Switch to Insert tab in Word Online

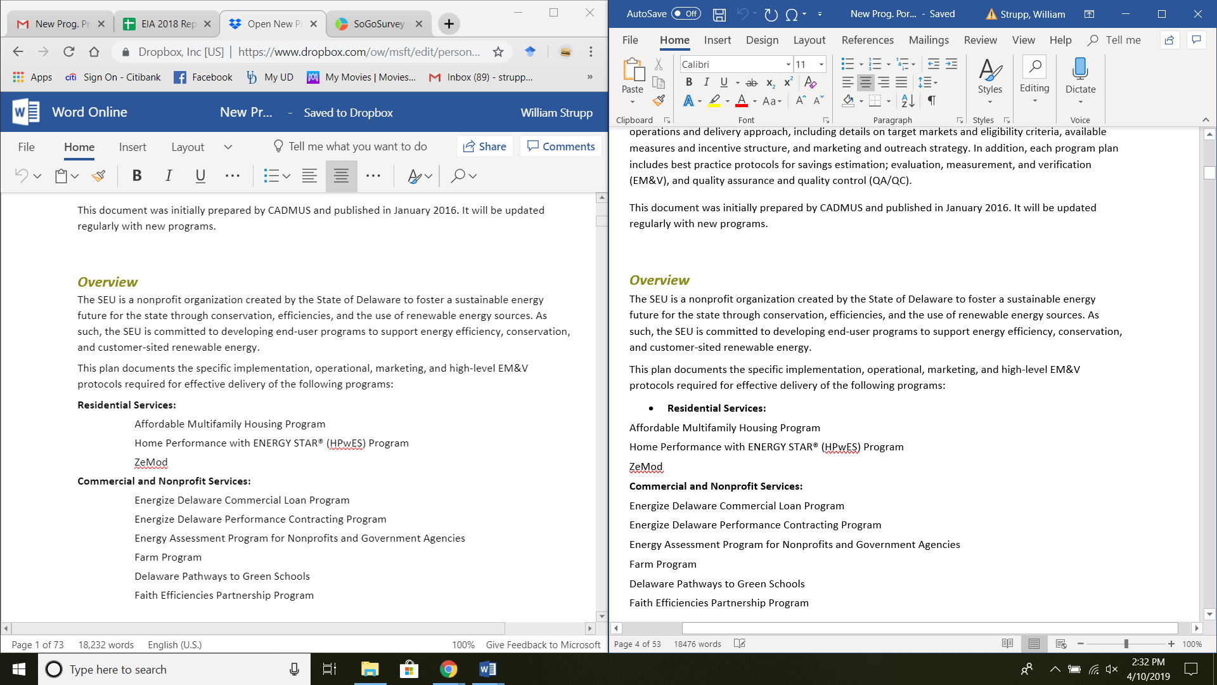(x=132, y=147)
